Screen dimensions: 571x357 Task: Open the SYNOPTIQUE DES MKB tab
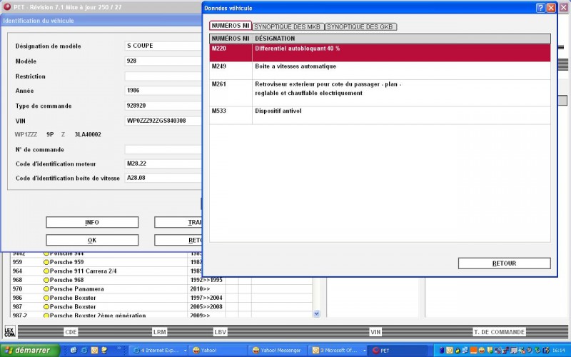pyautogui.click(x=288, y=27)
